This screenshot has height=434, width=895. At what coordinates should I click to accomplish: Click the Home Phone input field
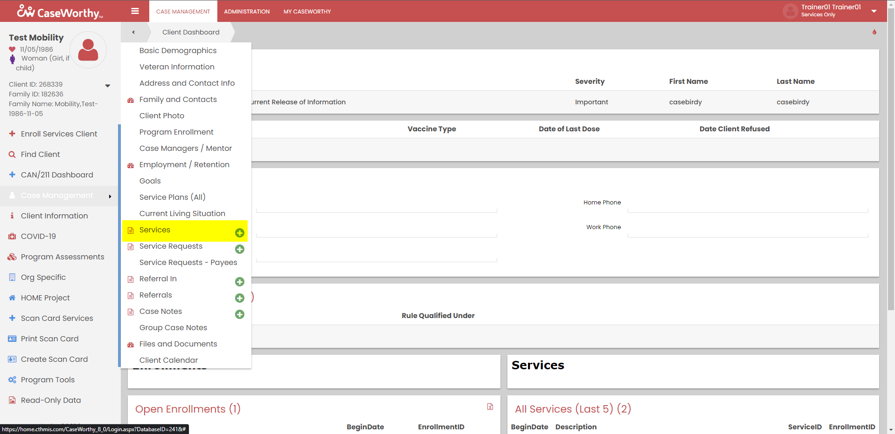point(747,205)
